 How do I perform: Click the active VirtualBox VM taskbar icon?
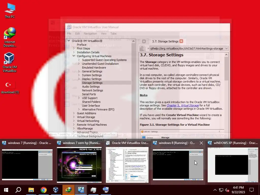(81, 190)
